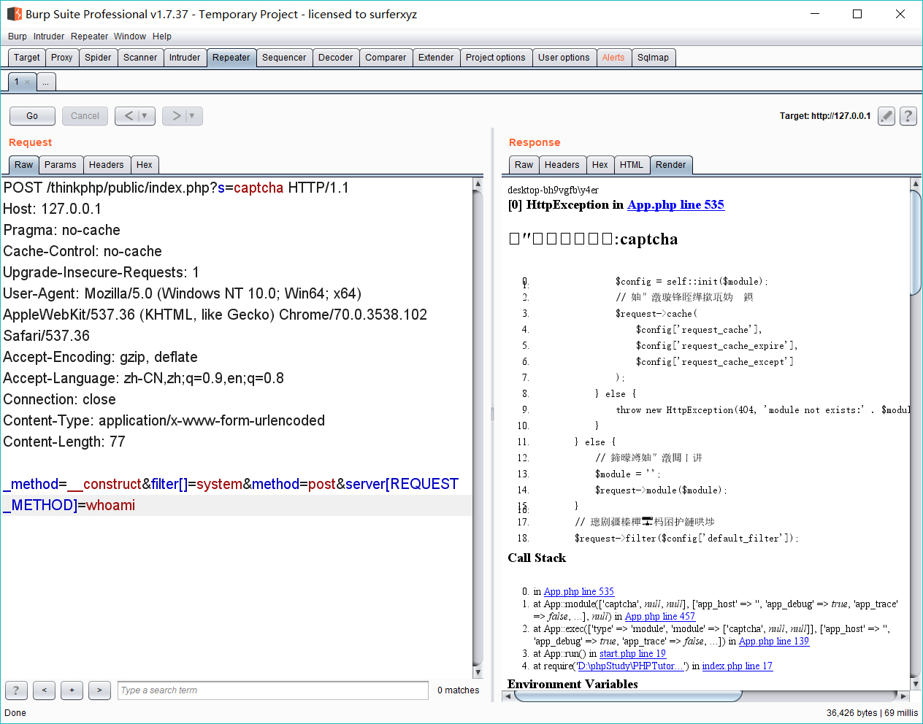
Task: Open the index.php line 17 link
Action: tap(737, 666)
